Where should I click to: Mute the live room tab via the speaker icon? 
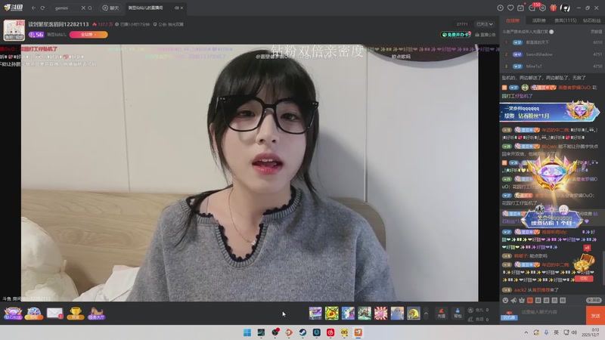176,8
